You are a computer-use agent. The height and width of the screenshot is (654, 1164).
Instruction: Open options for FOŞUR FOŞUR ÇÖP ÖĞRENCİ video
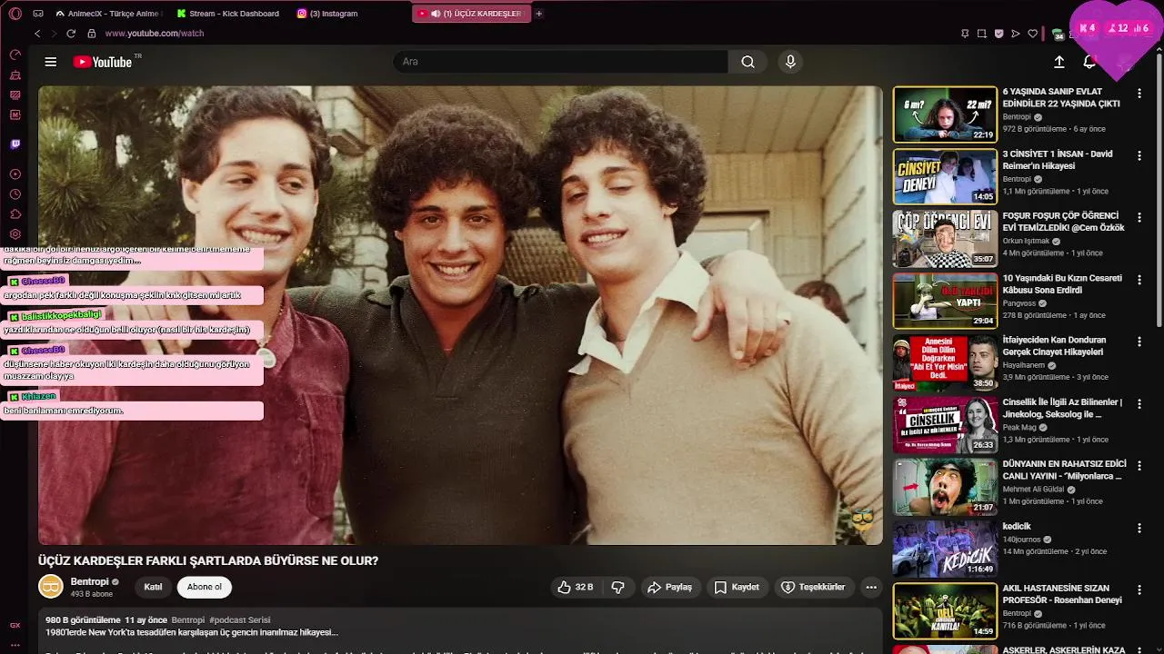click(x=1139, y=217)
